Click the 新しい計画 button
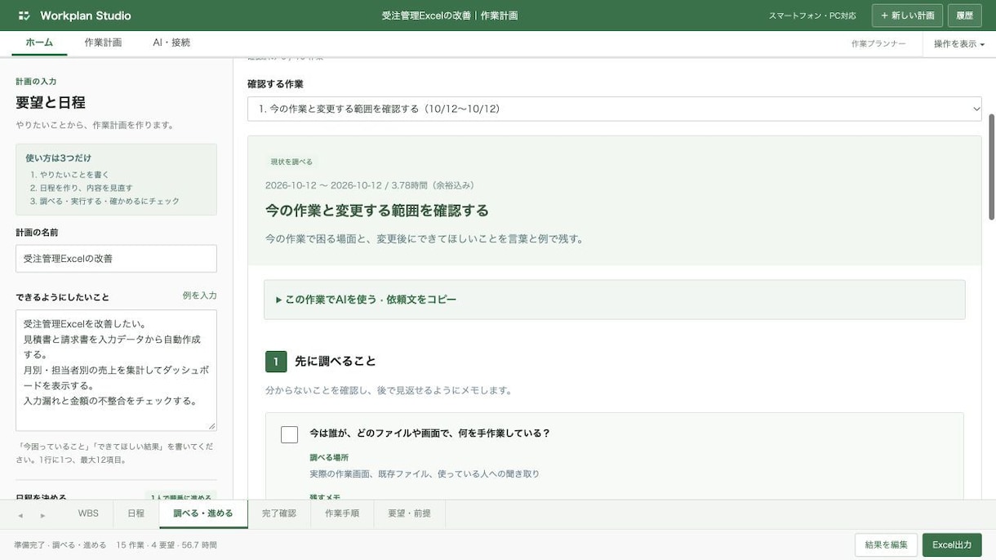Screen dimensions: 996x560 (907, 16)
